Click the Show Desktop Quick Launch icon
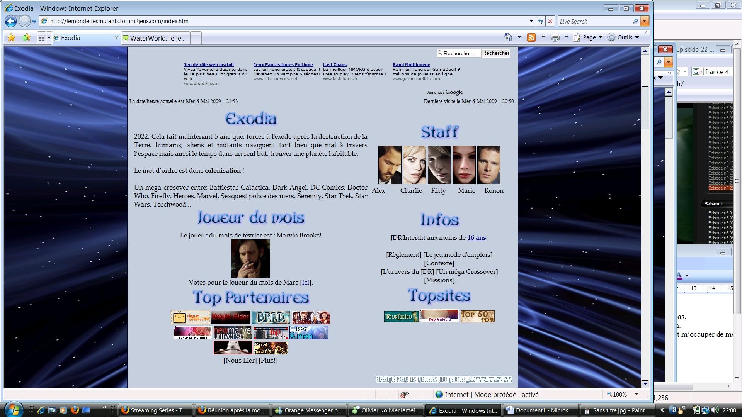The width and height of the screenshot is (742, 417). tap(86, 410)
